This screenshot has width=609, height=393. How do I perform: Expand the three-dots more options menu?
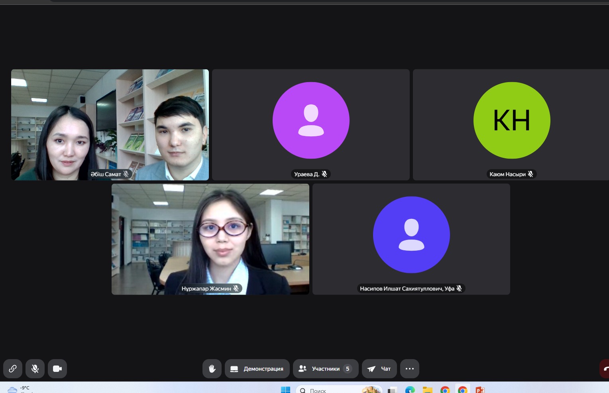(x=409, y=369)
